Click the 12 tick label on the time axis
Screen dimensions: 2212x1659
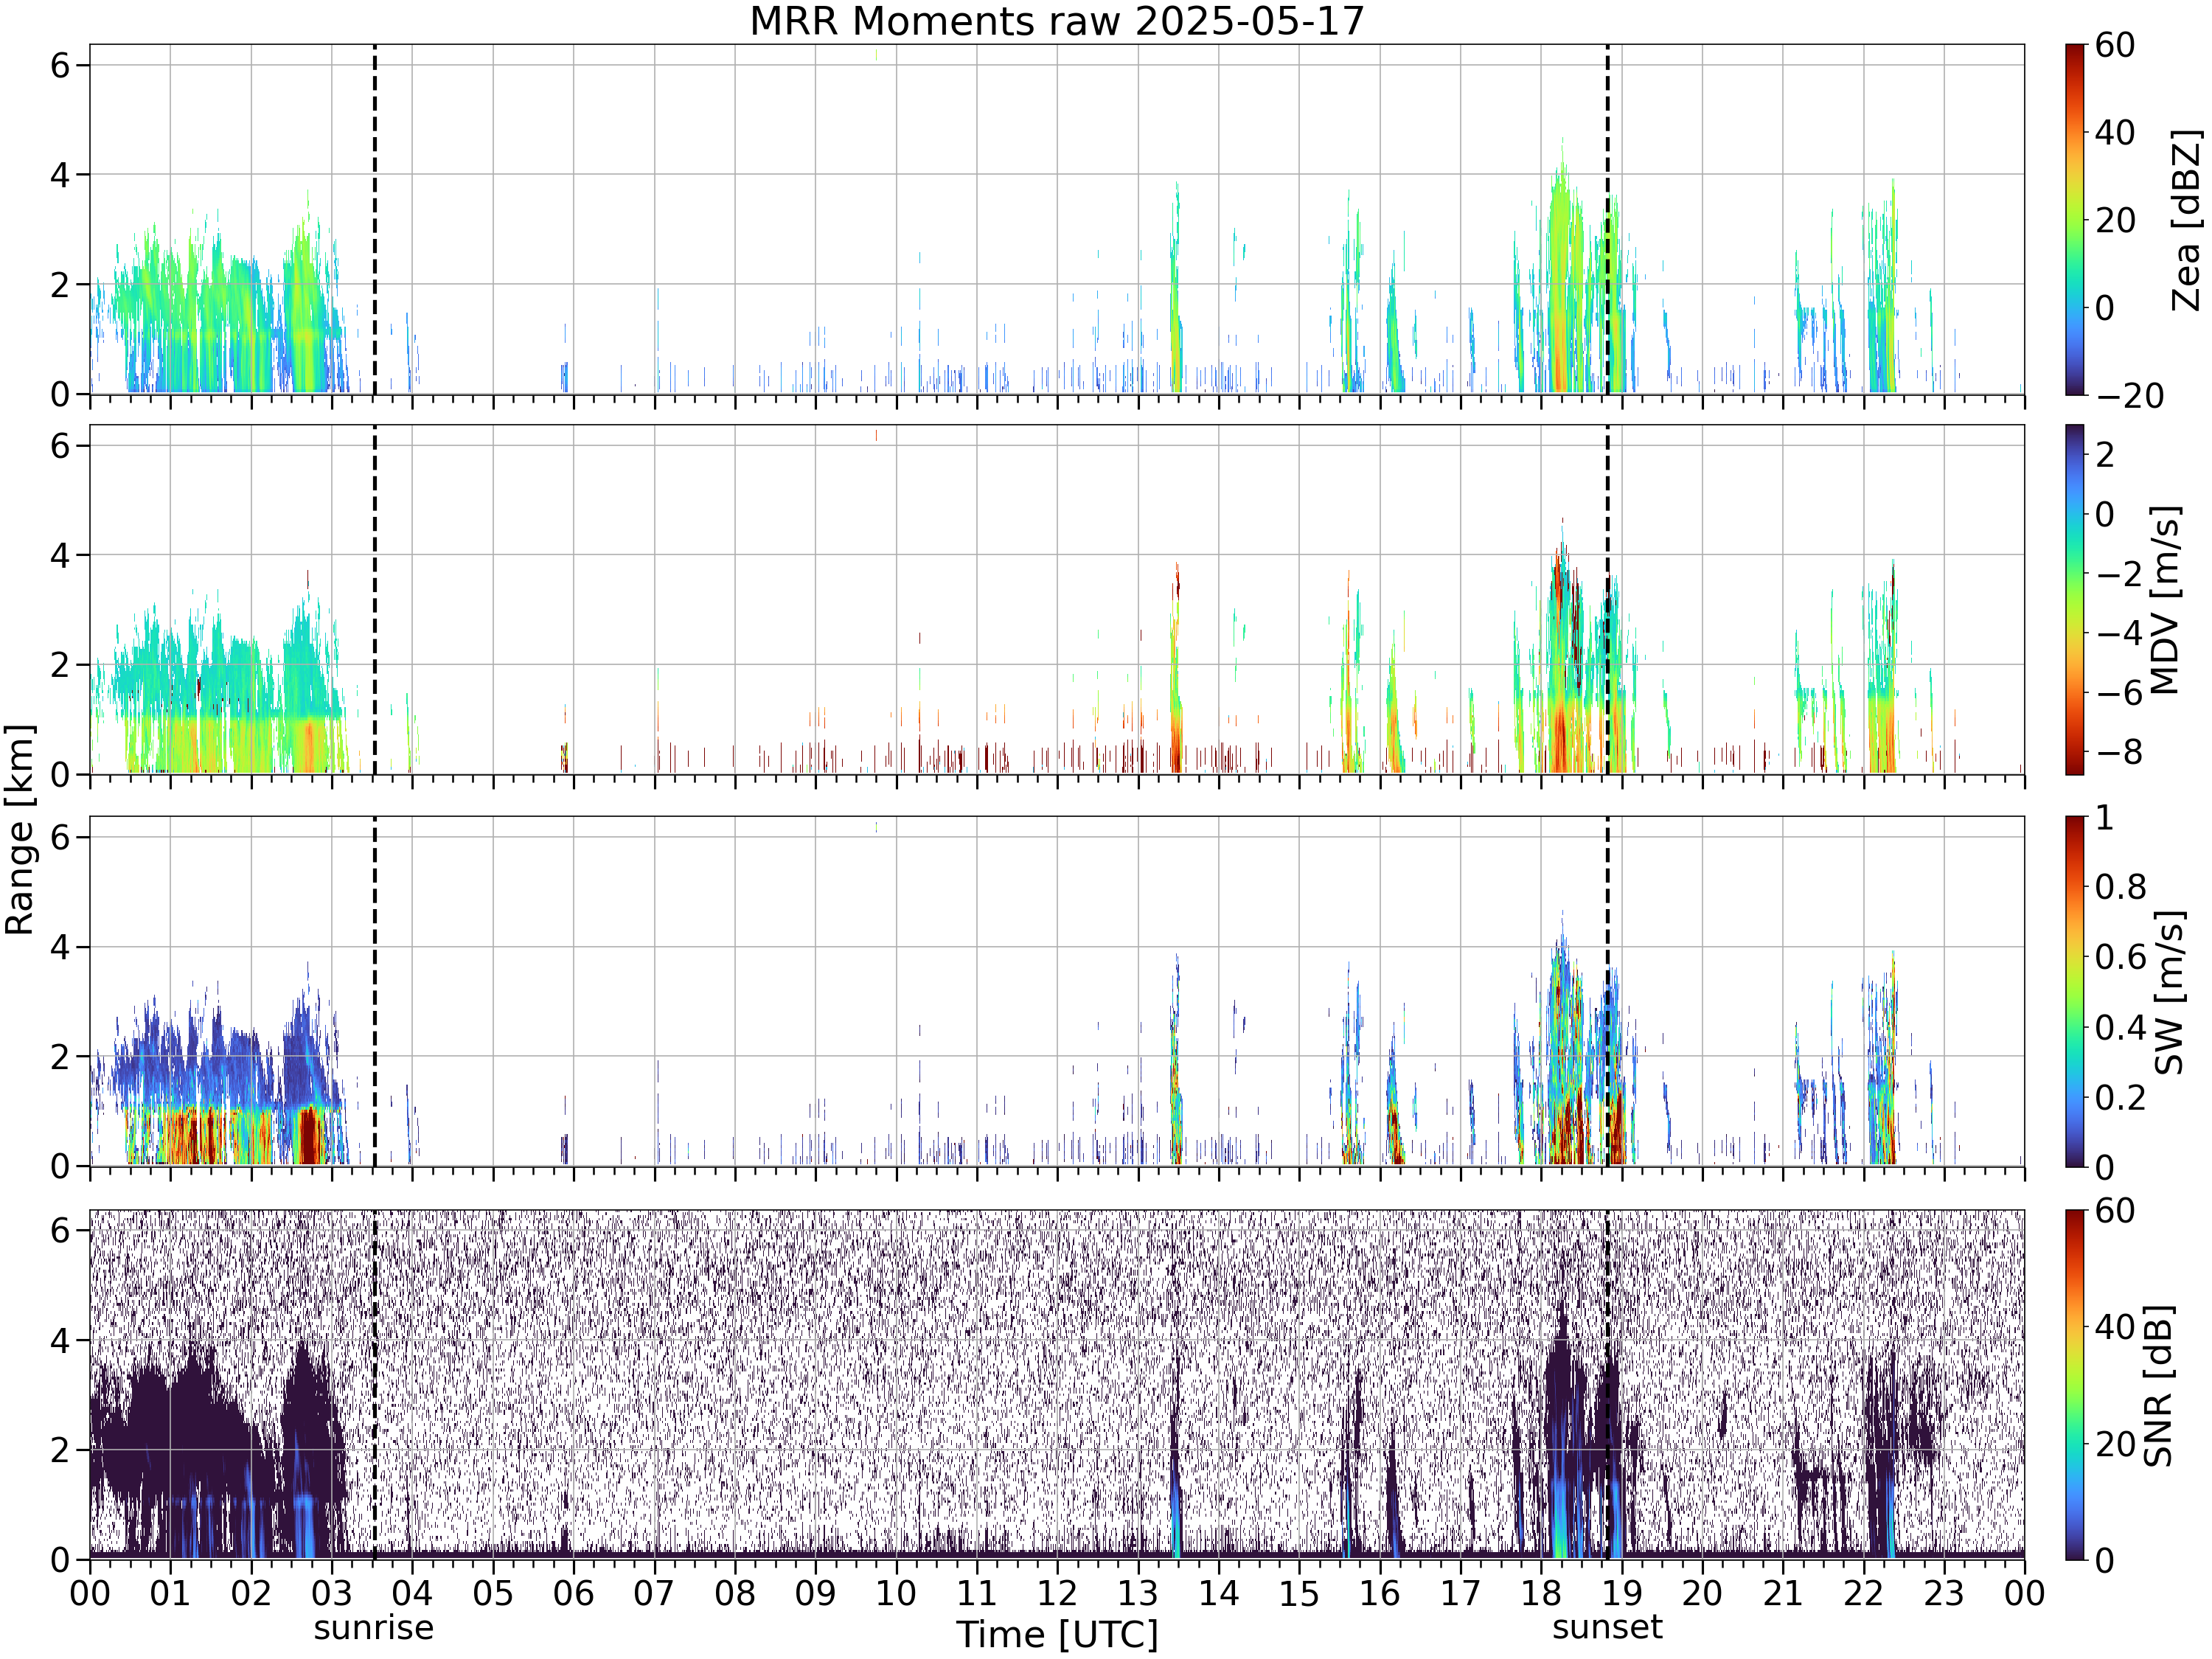(1057, 1593)
